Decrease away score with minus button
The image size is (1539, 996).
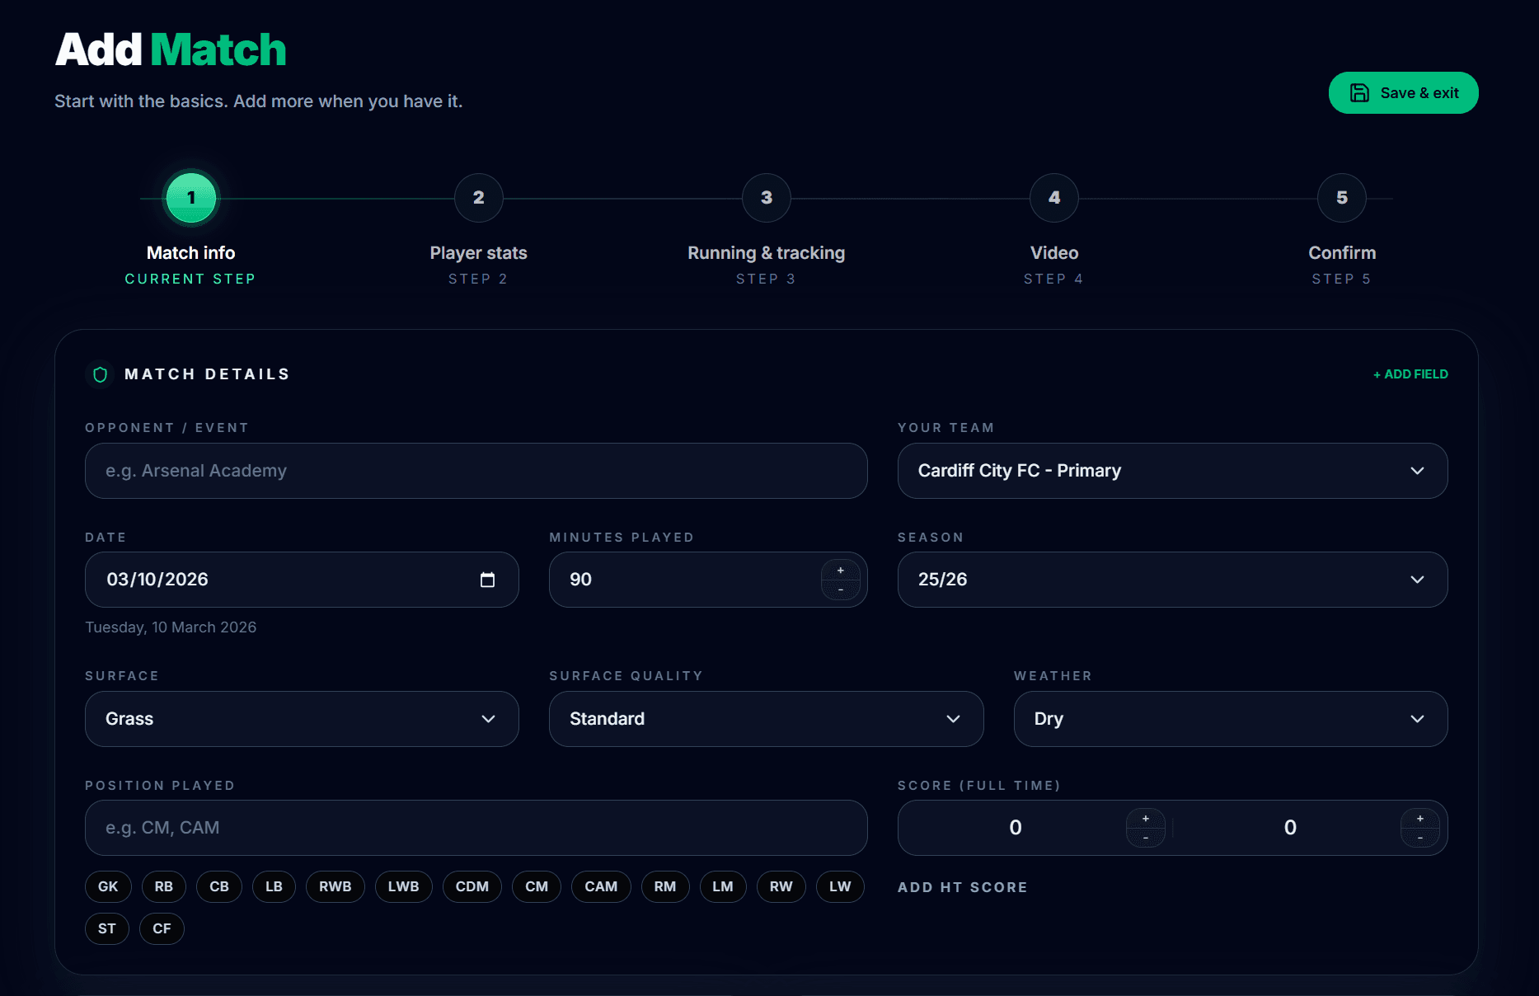click(x=1419, y=839)
